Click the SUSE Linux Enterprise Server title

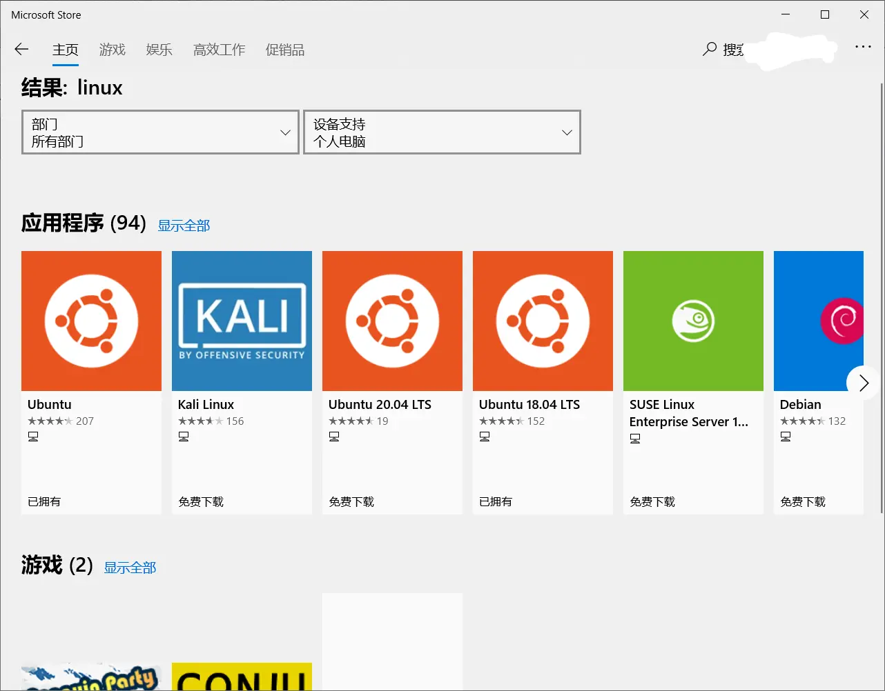click(x=689, y=413)
